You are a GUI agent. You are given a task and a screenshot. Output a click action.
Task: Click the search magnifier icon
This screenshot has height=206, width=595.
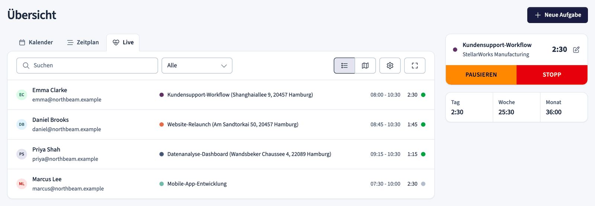[26, 65]
